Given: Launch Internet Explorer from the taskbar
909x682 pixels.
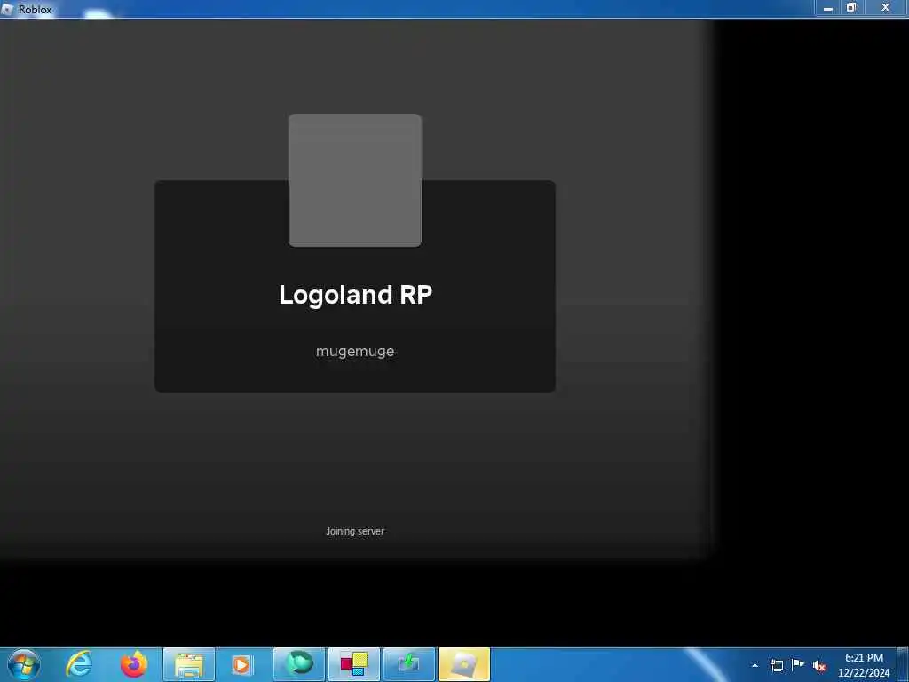Looking at the screenshot, I should tap(79, 664).
